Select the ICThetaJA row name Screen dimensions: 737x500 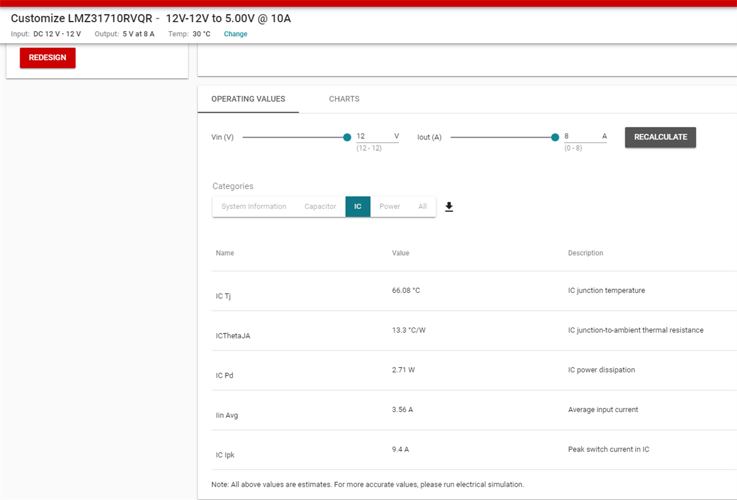233,336
